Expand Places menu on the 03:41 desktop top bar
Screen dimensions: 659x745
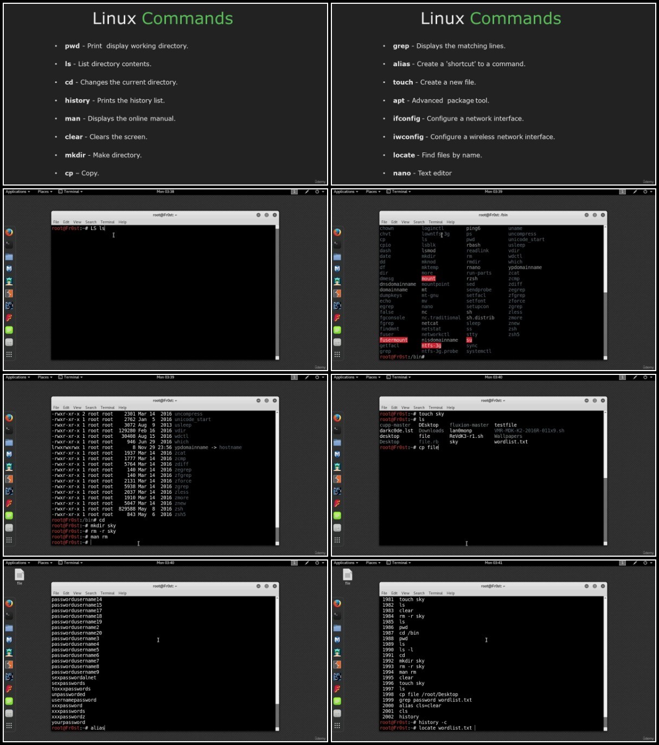pyautogui.click(x=373, y=563)
